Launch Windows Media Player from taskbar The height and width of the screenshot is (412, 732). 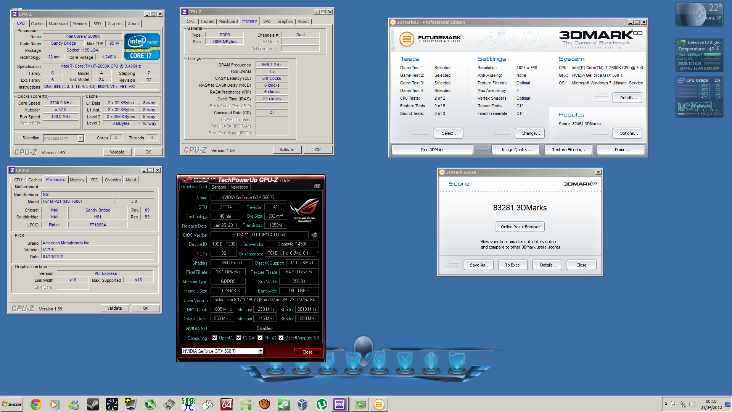(x=55, y=404)
